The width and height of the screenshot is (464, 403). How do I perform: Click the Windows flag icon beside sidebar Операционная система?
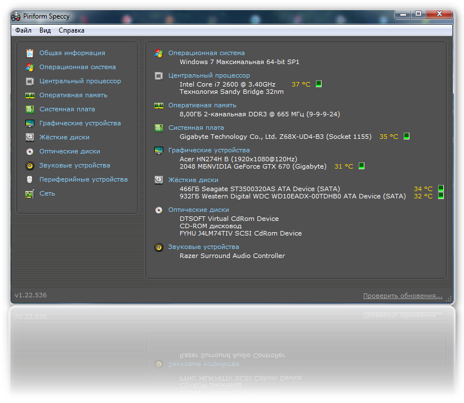click(x=30, y=67)
